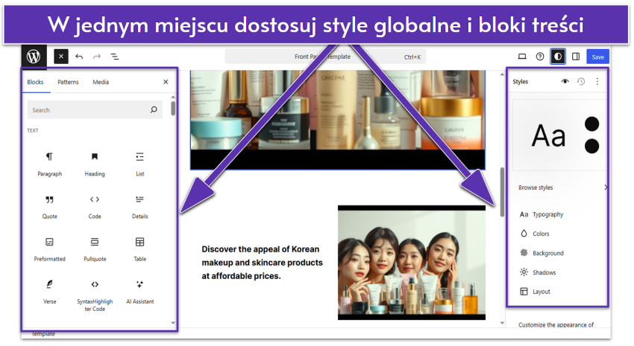This screenshot has height=346, width=634.
Task: Click the Save button
Action: pyautogui.click(x=597, y=57)
